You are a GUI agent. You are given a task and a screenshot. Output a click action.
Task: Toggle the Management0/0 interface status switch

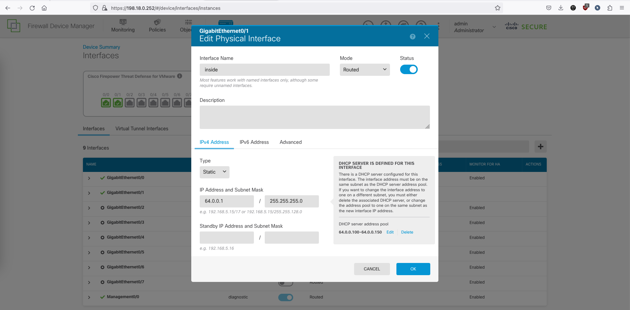[285, 297]
